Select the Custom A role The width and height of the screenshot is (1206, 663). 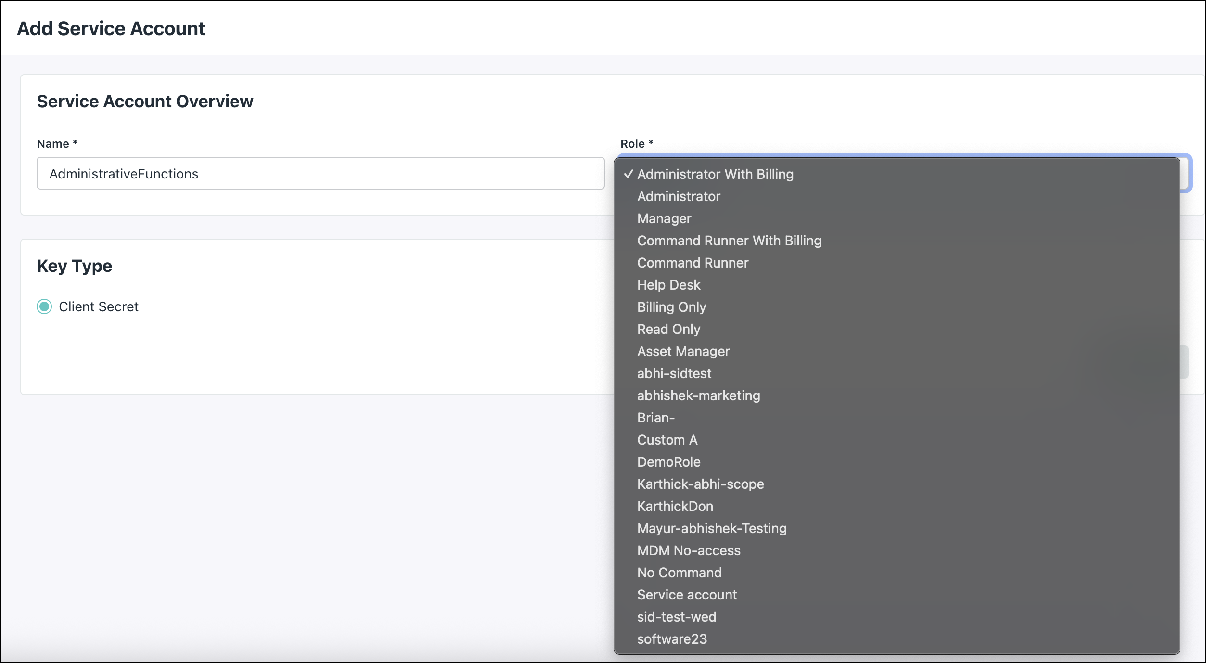667,440
